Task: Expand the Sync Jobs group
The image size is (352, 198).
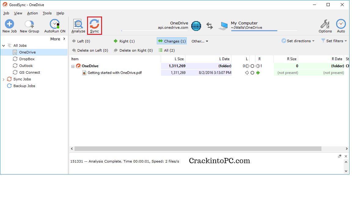Action: coord(4,79)
